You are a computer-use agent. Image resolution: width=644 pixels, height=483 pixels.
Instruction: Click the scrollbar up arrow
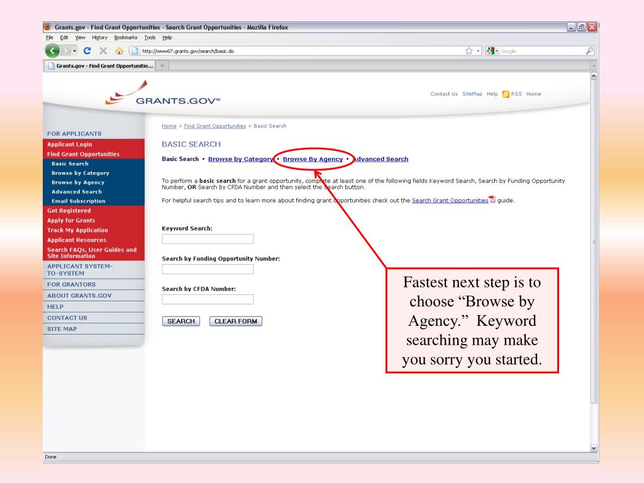point(594,76)
